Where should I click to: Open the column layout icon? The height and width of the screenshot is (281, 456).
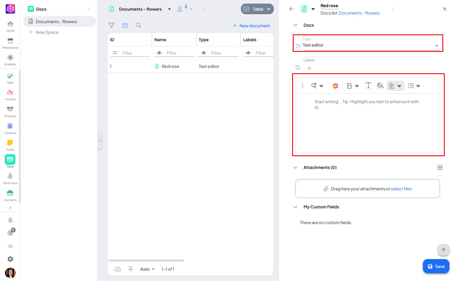tap(125, 25)
